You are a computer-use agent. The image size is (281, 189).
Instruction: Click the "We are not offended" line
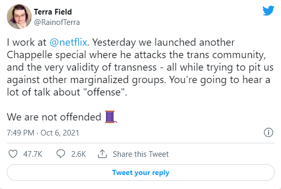click(x=54, y=117)
